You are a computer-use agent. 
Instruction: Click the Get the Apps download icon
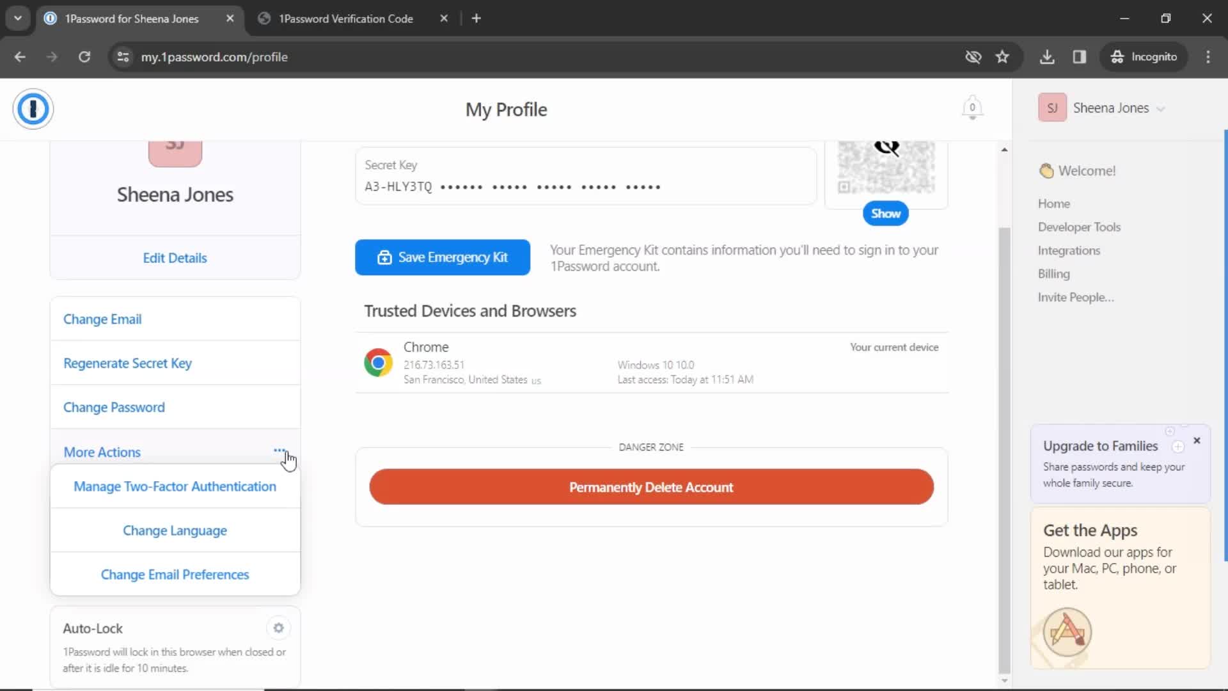(x=1066, y=632)
